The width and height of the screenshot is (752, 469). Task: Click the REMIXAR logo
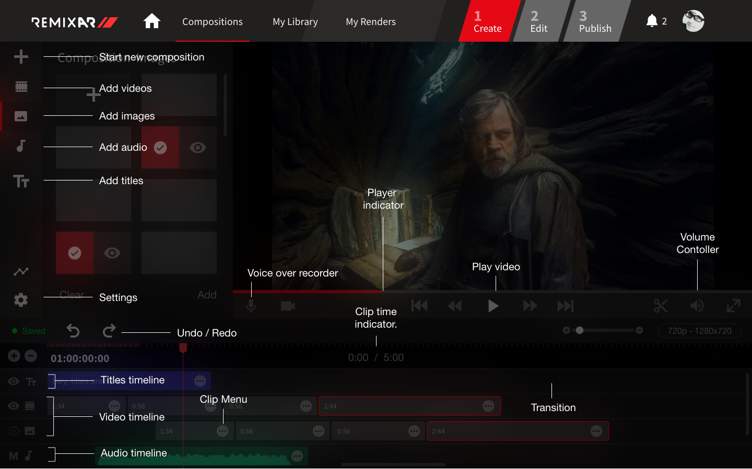[75, 22]
